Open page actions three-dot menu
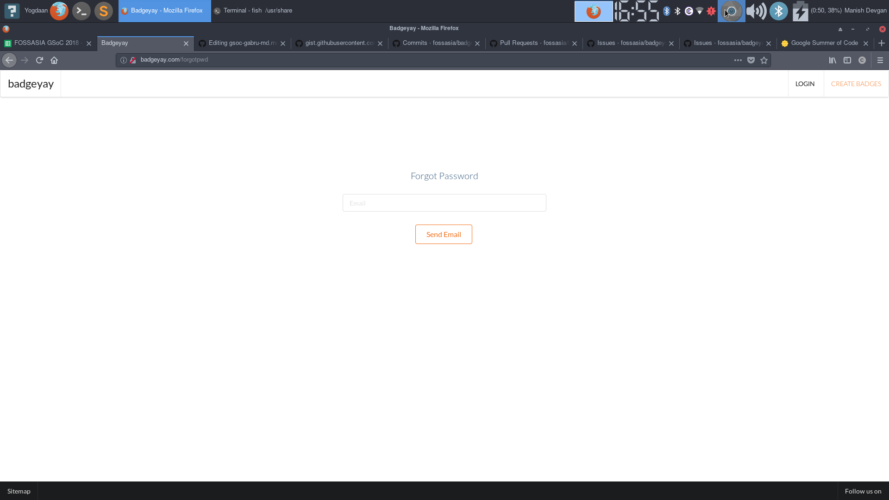The image size is (889, 500). pyautogui.click(x=738, y=60)
